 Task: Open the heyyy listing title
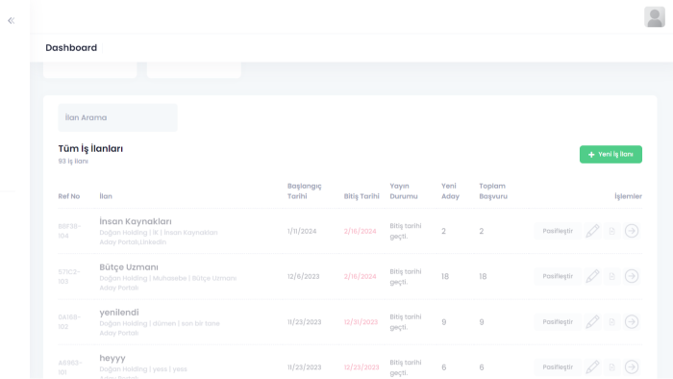[x=112, y=358]
